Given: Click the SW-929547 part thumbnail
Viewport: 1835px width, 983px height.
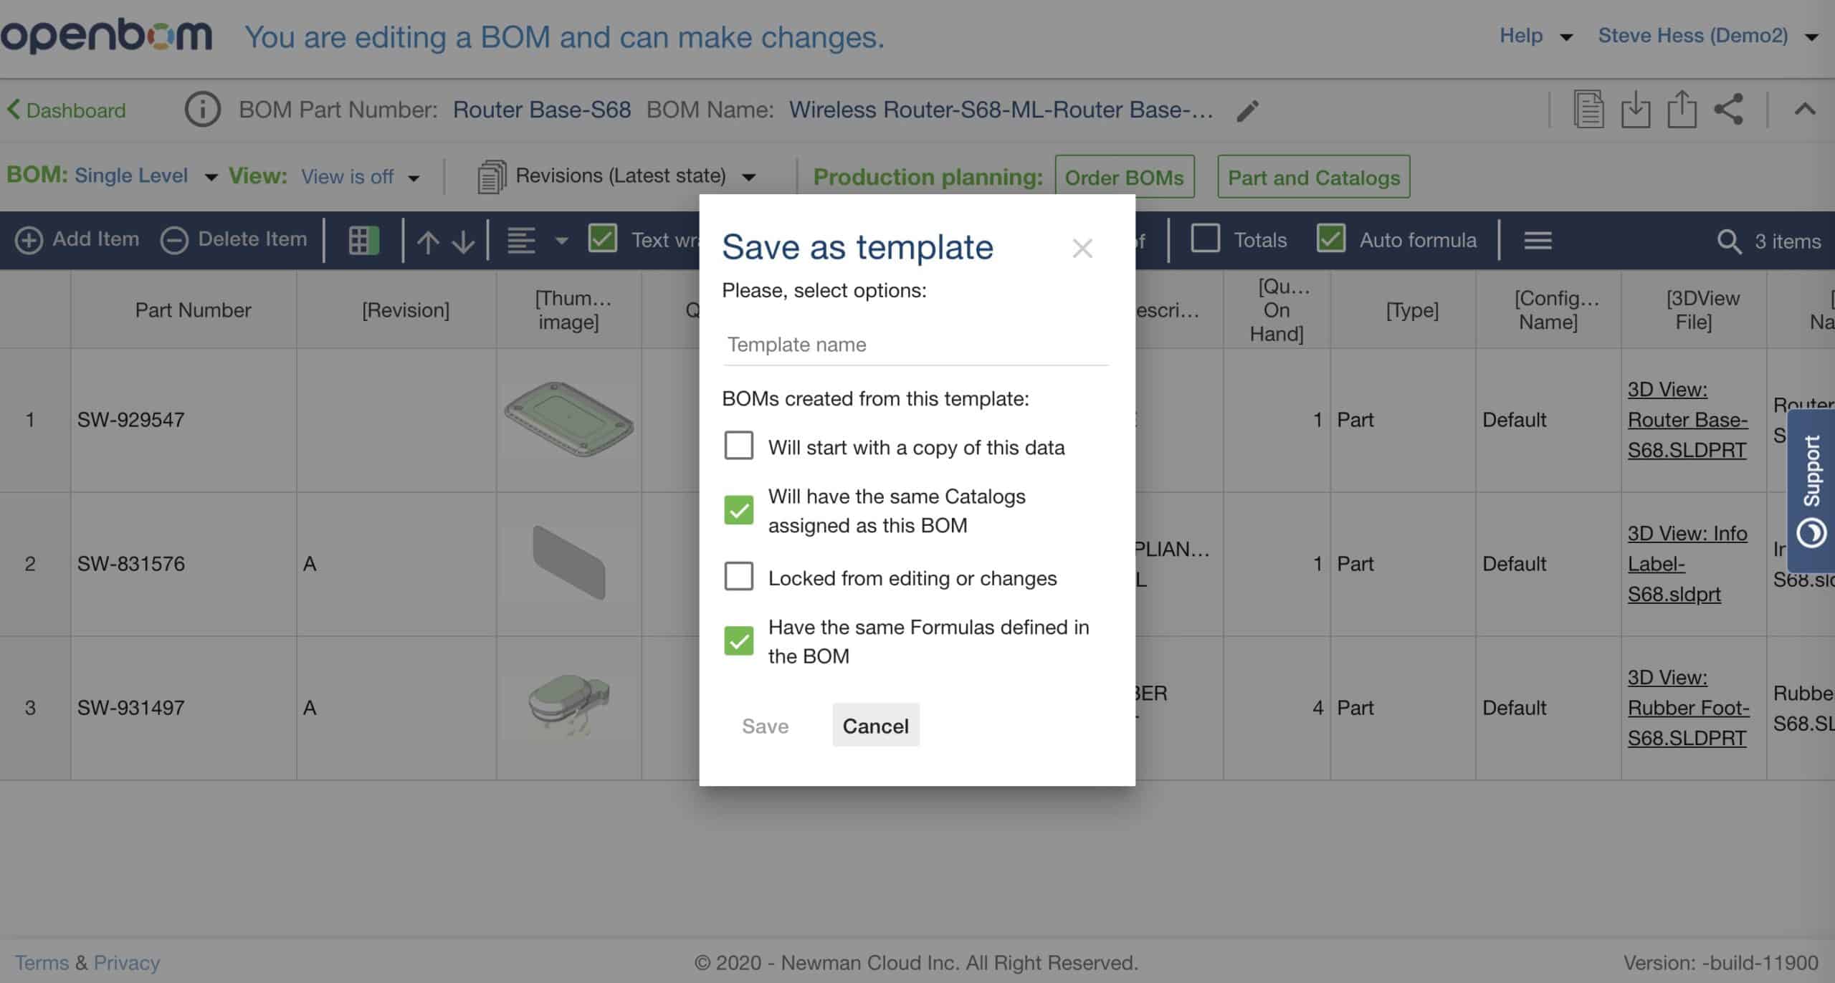Looking at the screenshot, I should point(569,418).
